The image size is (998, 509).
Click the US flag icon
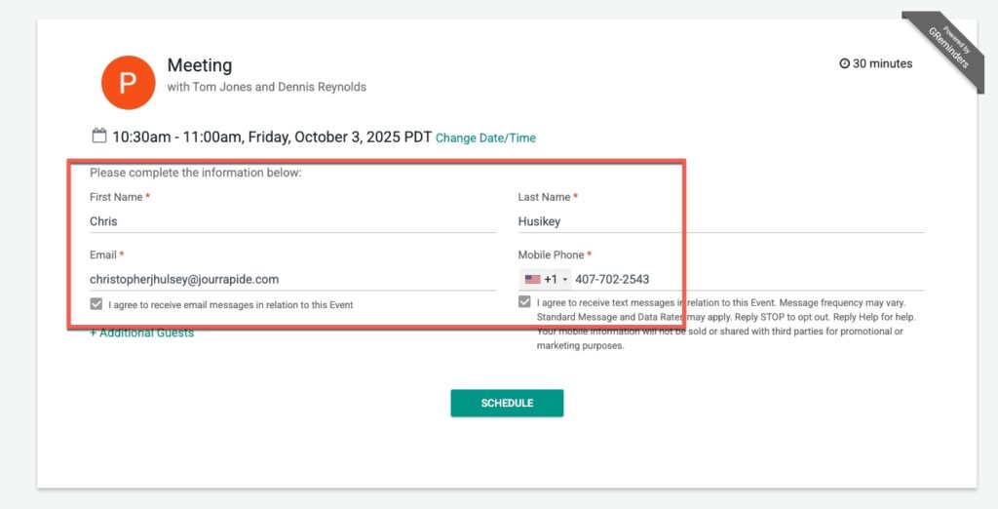tap(532, 280)
